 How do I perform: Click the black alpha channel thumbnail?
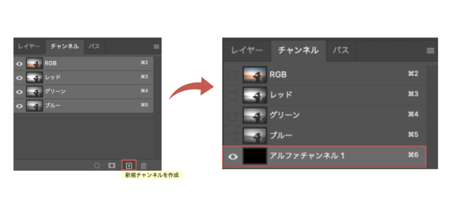click(x=254, y=156)
